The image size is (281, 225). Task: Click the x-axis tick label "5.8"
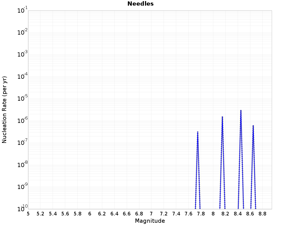pyautogui.click(x=78, y=214)
